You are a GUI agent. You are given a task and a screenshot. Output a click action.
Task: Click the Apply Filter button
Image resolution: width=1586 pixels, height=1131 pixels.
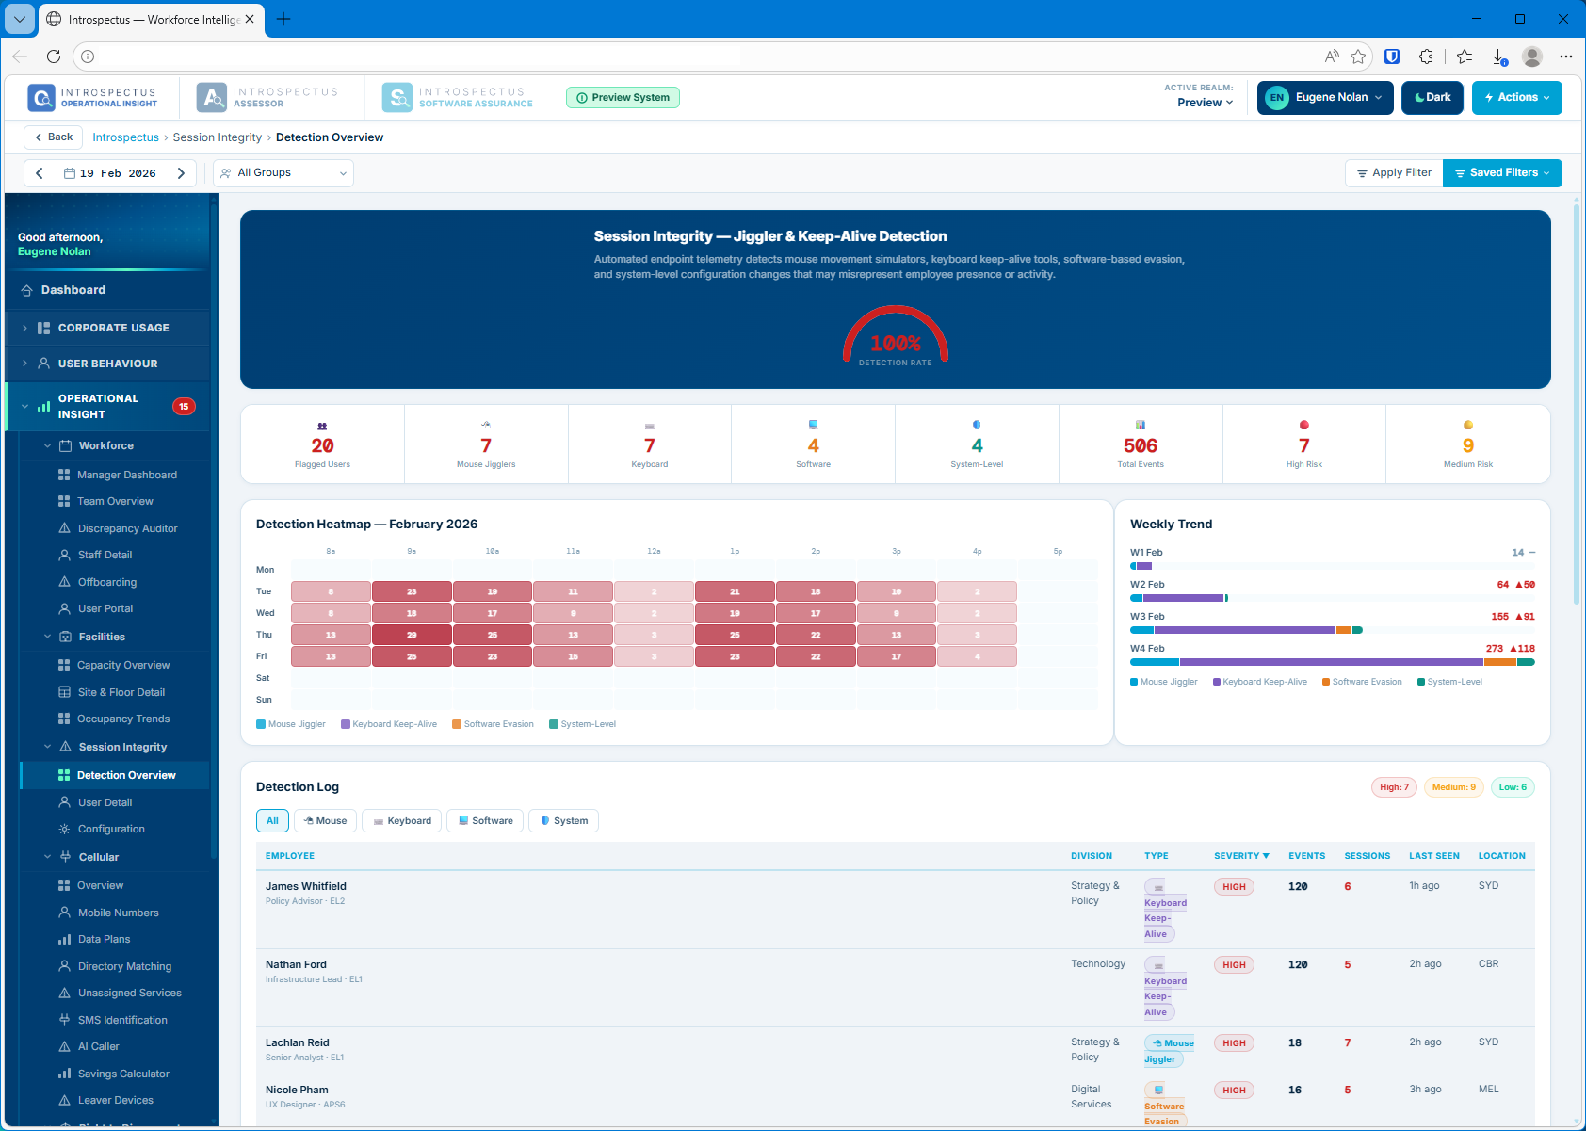point(1393,172)
